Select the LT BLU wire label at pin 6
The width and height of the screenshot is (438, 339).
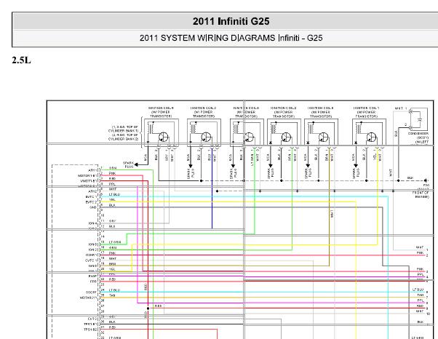point(114,194)
